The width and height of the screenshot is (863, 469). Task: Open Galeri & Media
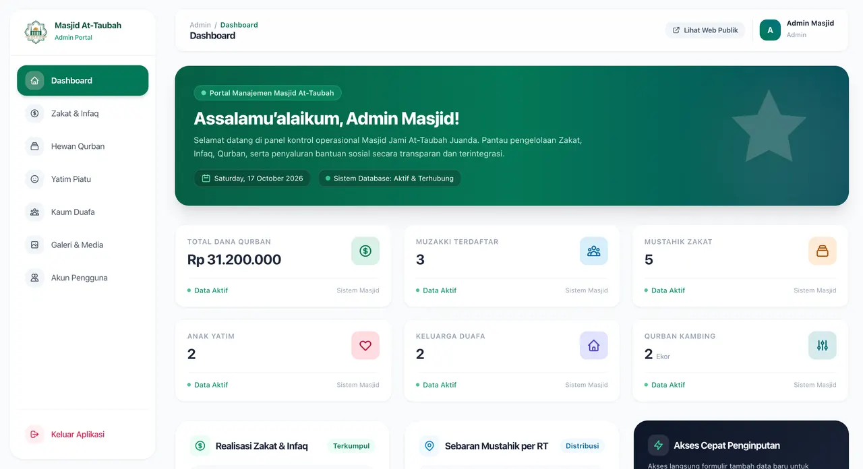click(x=83, y=245)
